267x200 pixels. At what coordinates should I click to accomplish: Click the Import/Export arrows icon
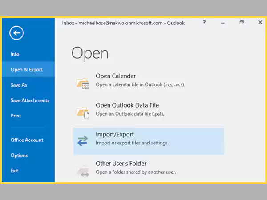(83, 140)
